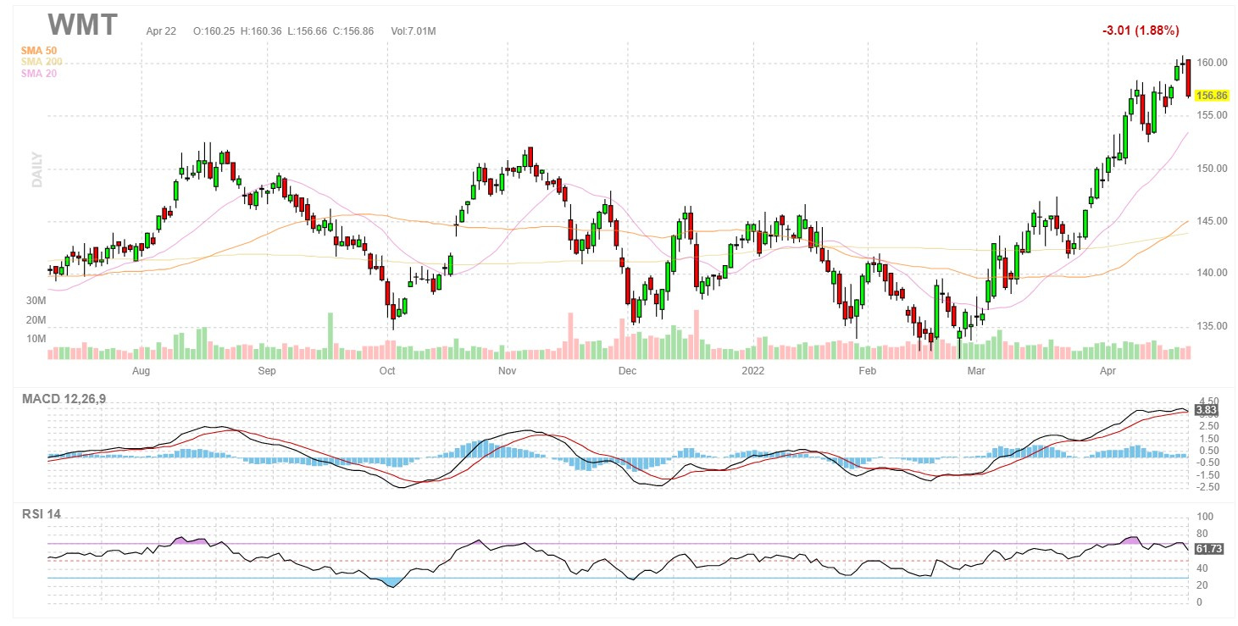Screen dimensions: 1238x626
Task: Click the Dec time axis label
Action: [x=627, y=371]
